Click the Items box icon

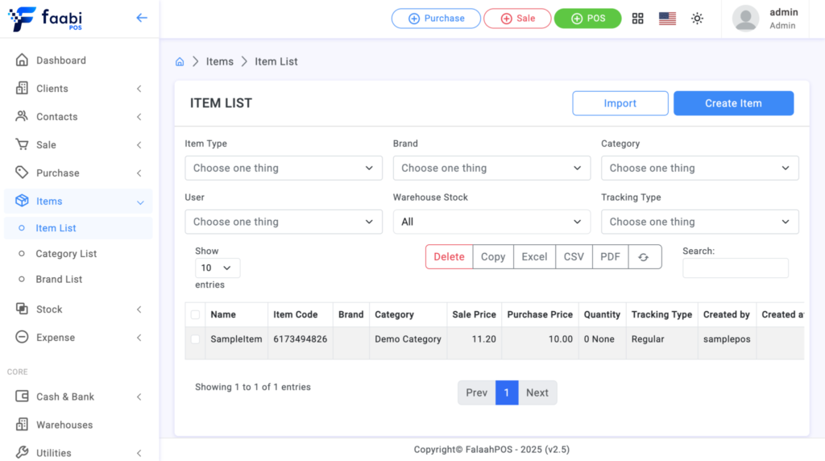coord(22,201)
